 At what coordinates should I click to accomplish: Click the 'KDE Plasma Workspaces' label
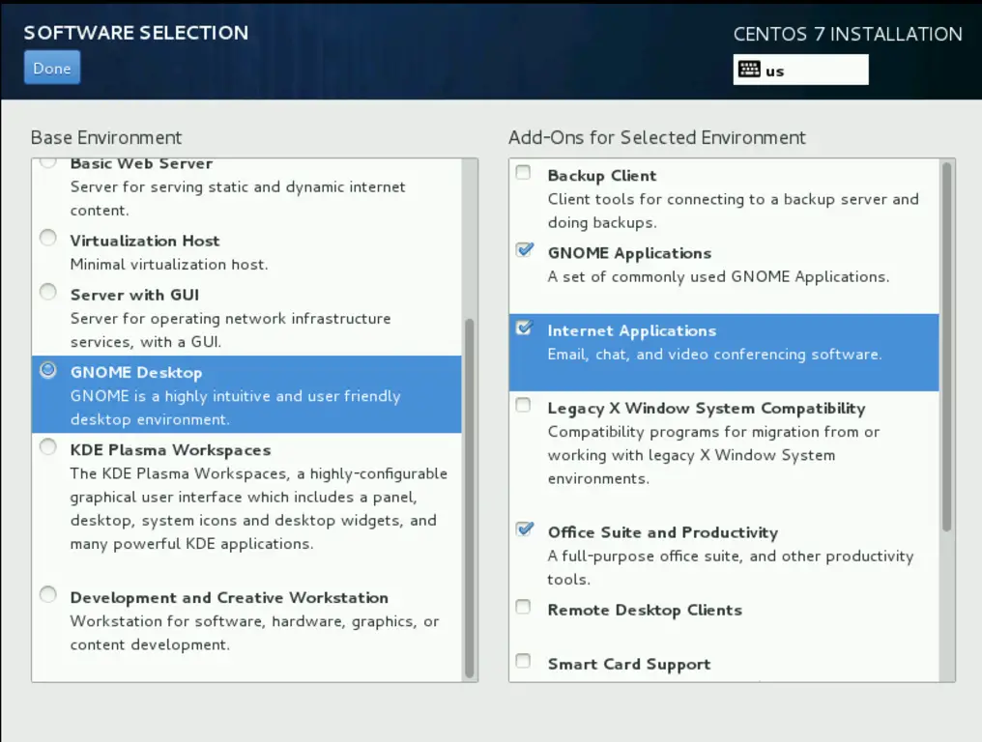click(170, 450)
